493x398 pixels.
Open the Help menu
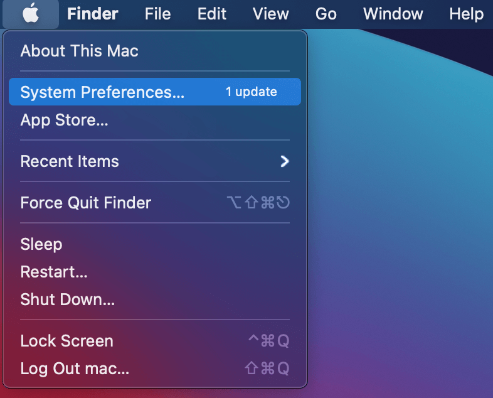(x=466, y=14)
